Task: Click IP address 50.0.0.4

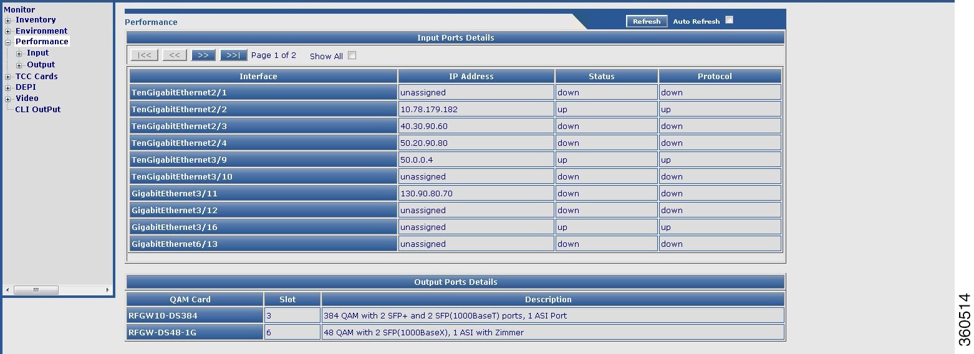Action: tap(417, 160)
